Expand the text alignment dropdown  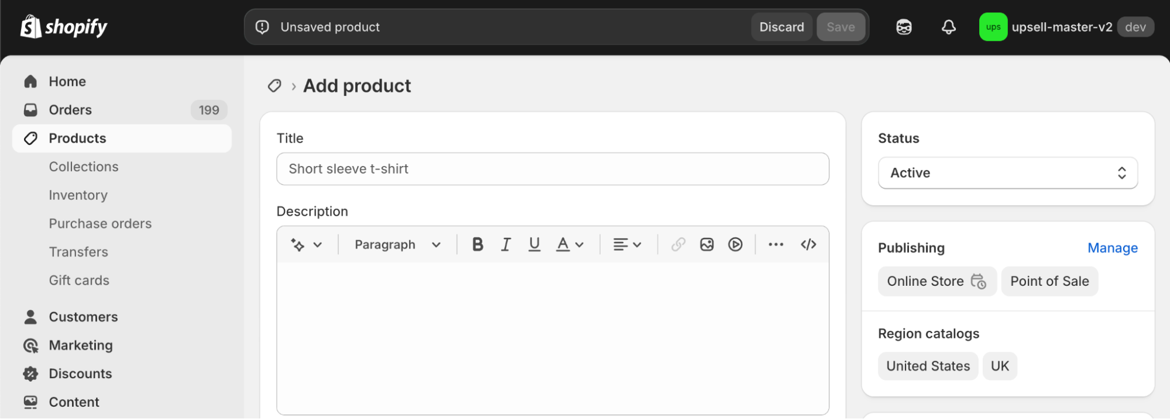pyautogui.click(x=627, y=244)
